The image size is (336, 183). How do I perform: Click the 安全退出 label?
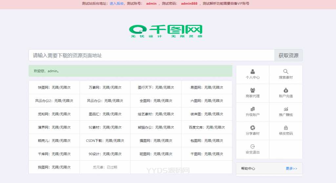click(253, 152)
